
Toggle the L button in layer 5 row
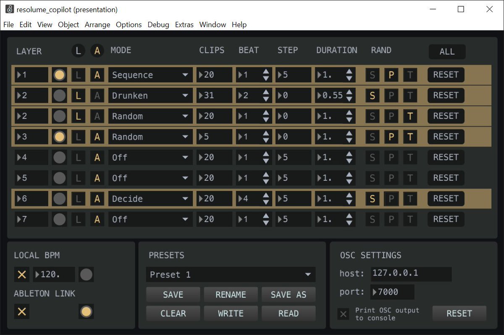[78, 178]
